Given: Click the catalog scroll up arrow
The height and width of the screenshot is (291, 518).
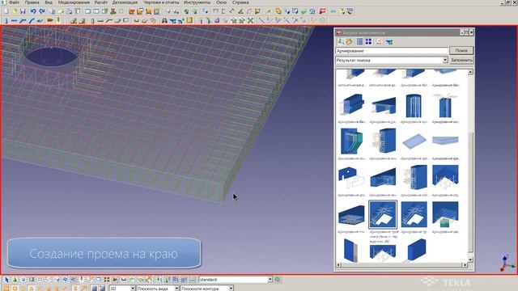Looking at the screenshot, I should tap(470, 72).
